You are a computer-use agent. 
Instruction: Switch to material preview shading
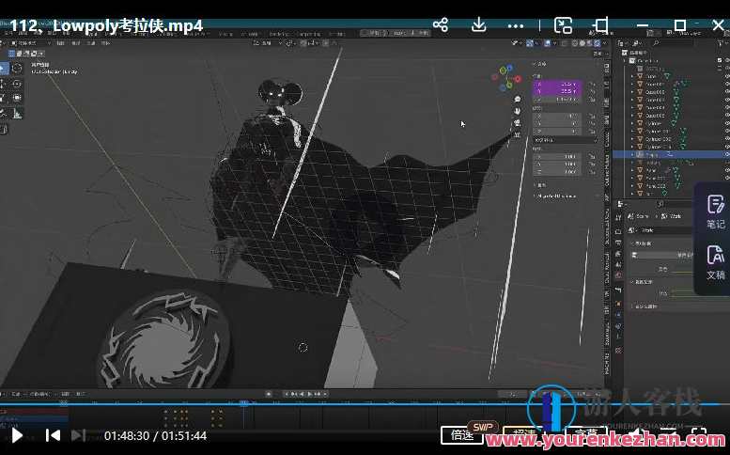590,43
